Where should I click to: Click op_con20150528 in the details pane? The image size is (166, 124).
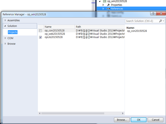click(137, 31)
